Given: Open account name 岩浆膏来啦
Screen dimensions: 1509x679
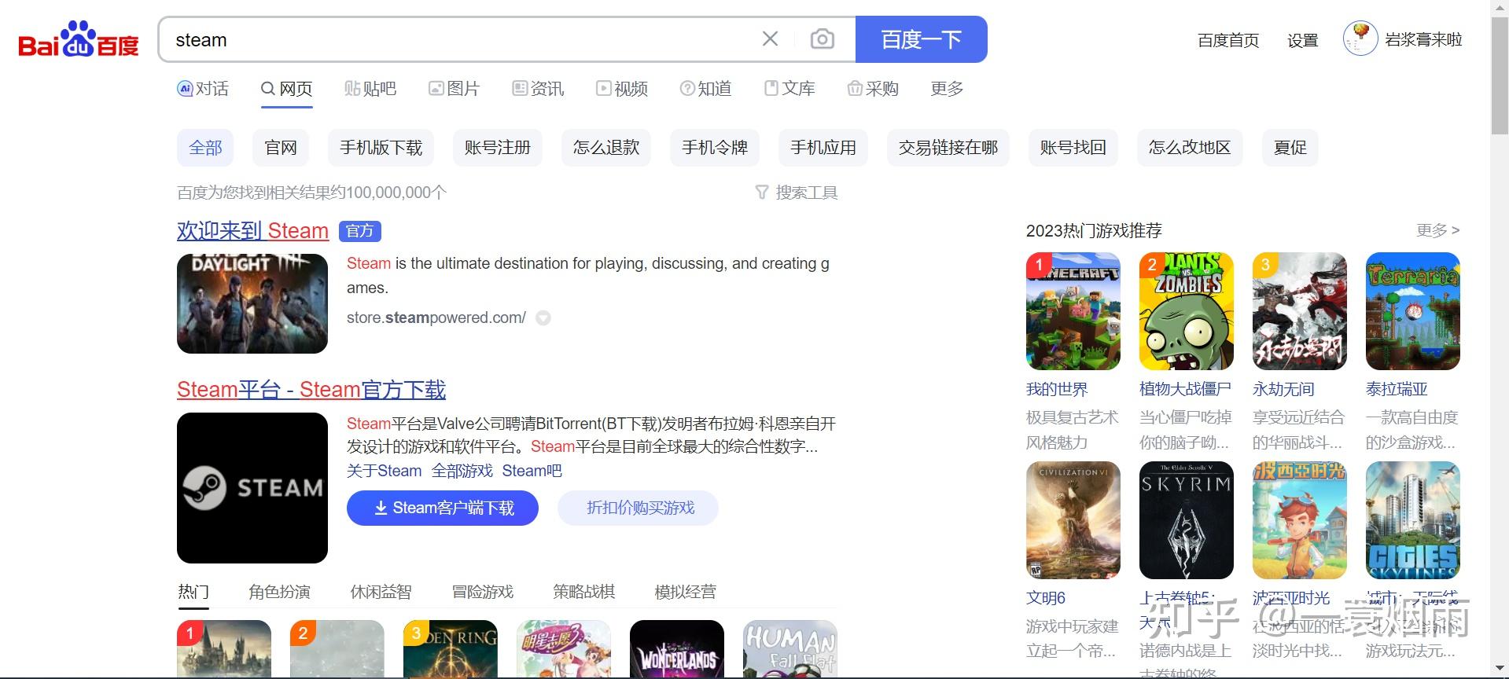Looking at the screenshot, I should pyautogui.click(x=1423, y=39).
